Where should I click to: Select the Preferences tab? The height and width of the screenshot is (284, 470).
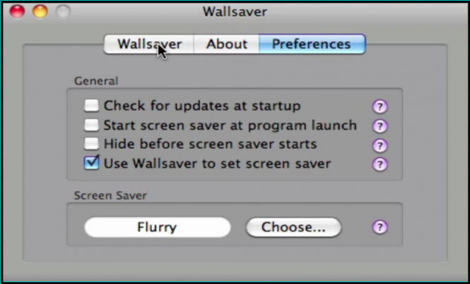pyautogui.click(x=312, y=44)
